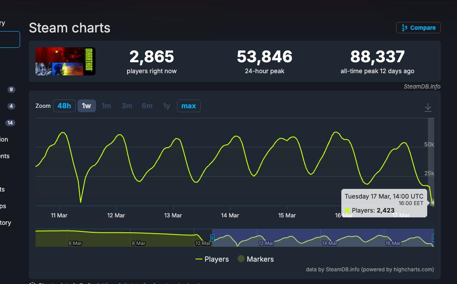
Task: Click the sidebar badge showing 9
Action: [x=11, y=89]
